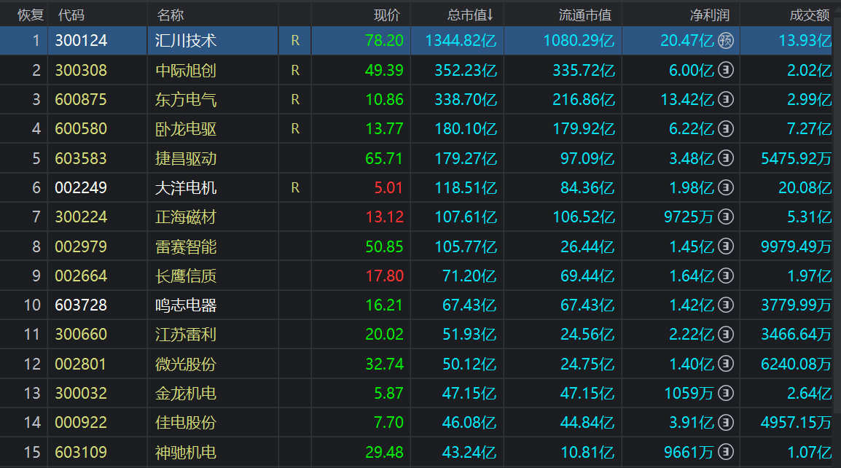Open the 微光股份 stock name

tap(186, 364)
